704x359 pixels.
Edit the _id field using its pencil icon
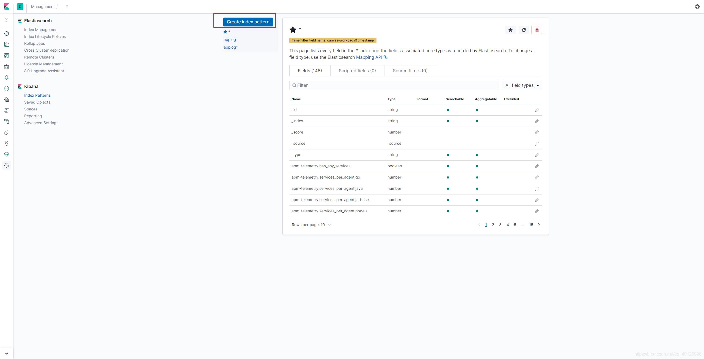[537, 110]
